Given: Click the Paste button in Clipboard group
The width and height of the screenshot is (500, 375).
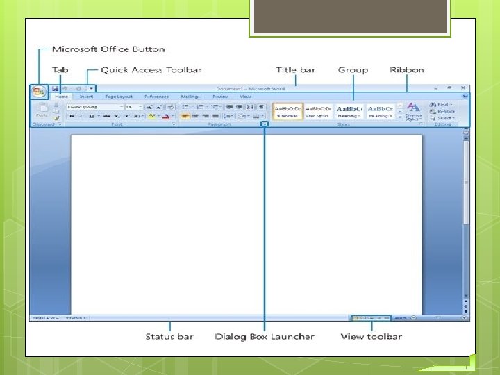Looking at the screenshot, I should [x=42, y=110].
